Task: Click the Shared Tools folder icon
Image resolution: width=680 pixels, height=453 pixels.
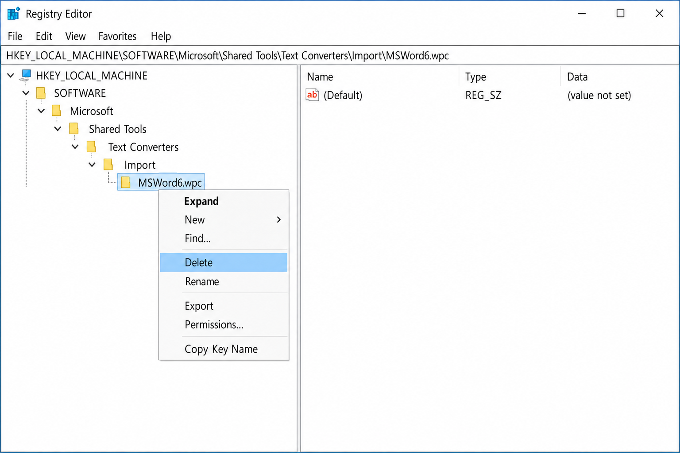Action: point(74,129)
